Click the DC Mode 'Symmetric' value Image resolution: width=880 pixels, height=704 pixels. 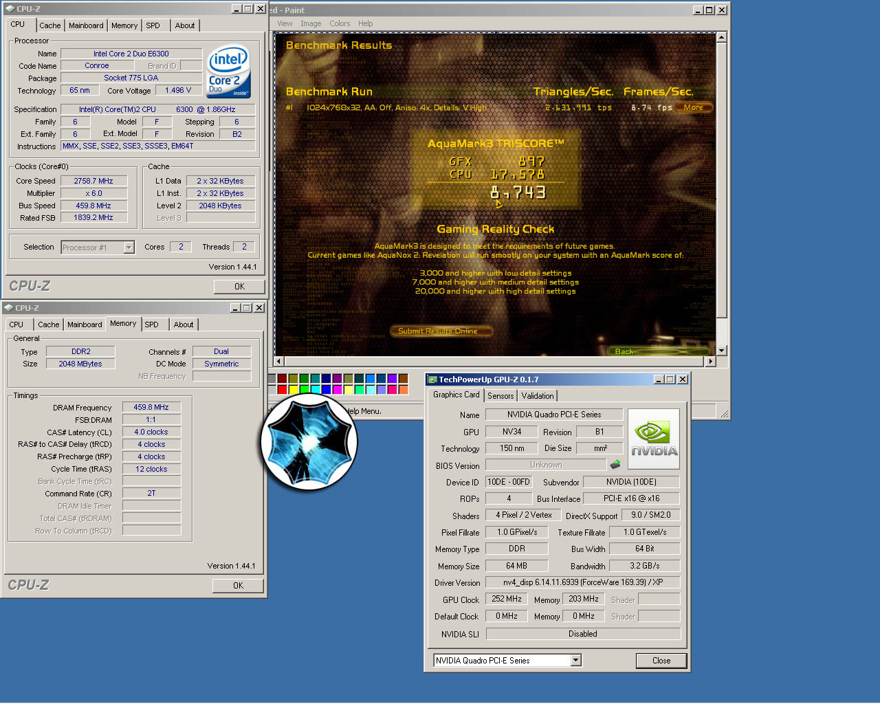tap(221, 364)
